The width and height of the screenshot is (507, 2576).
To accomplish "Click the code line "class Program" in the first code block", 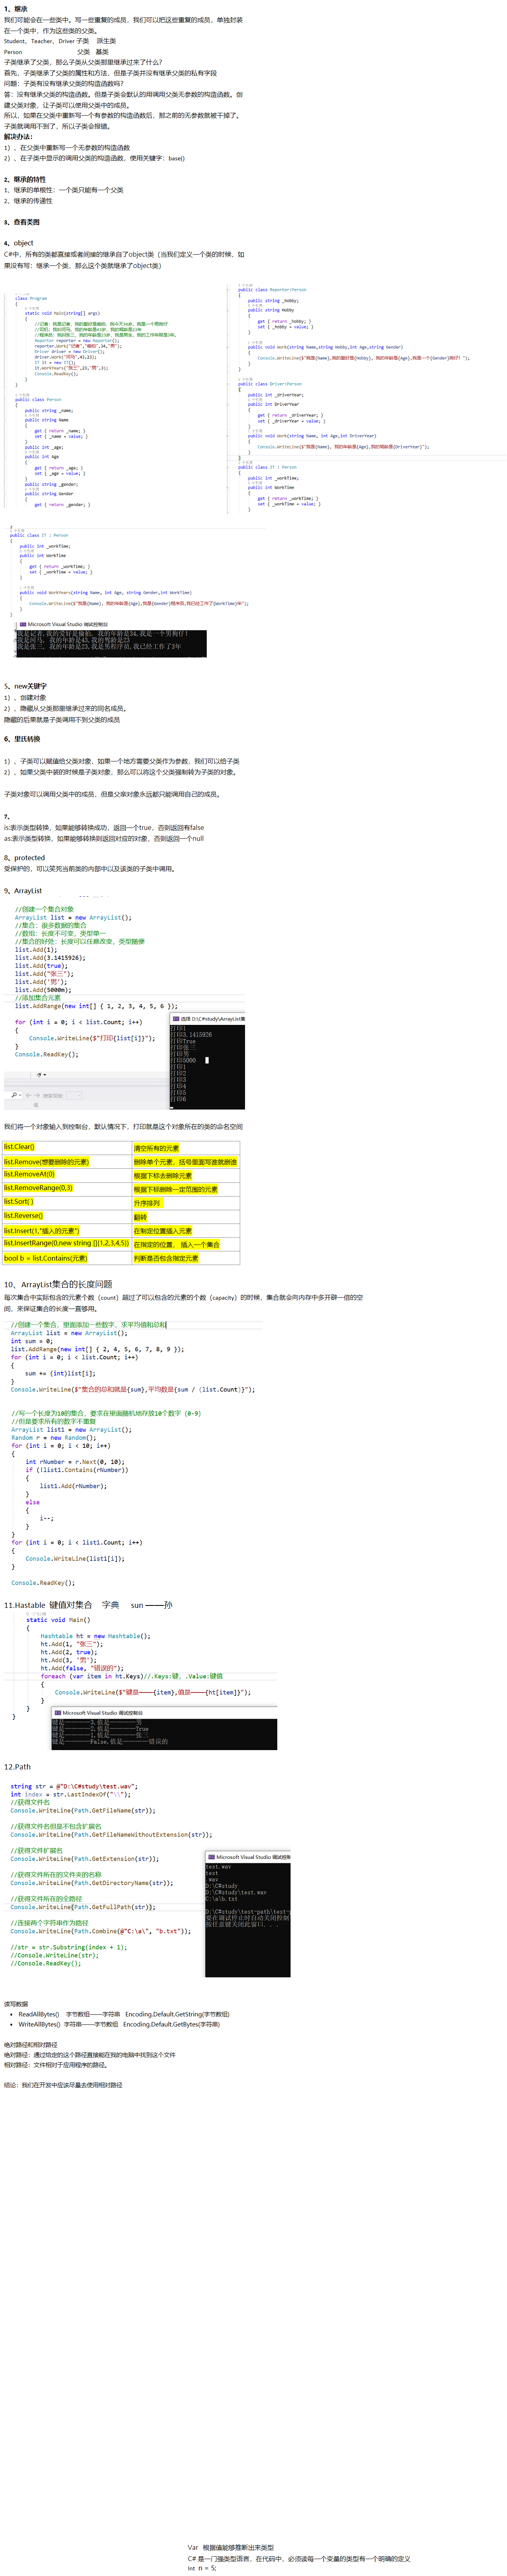I will tap(31, 298).
